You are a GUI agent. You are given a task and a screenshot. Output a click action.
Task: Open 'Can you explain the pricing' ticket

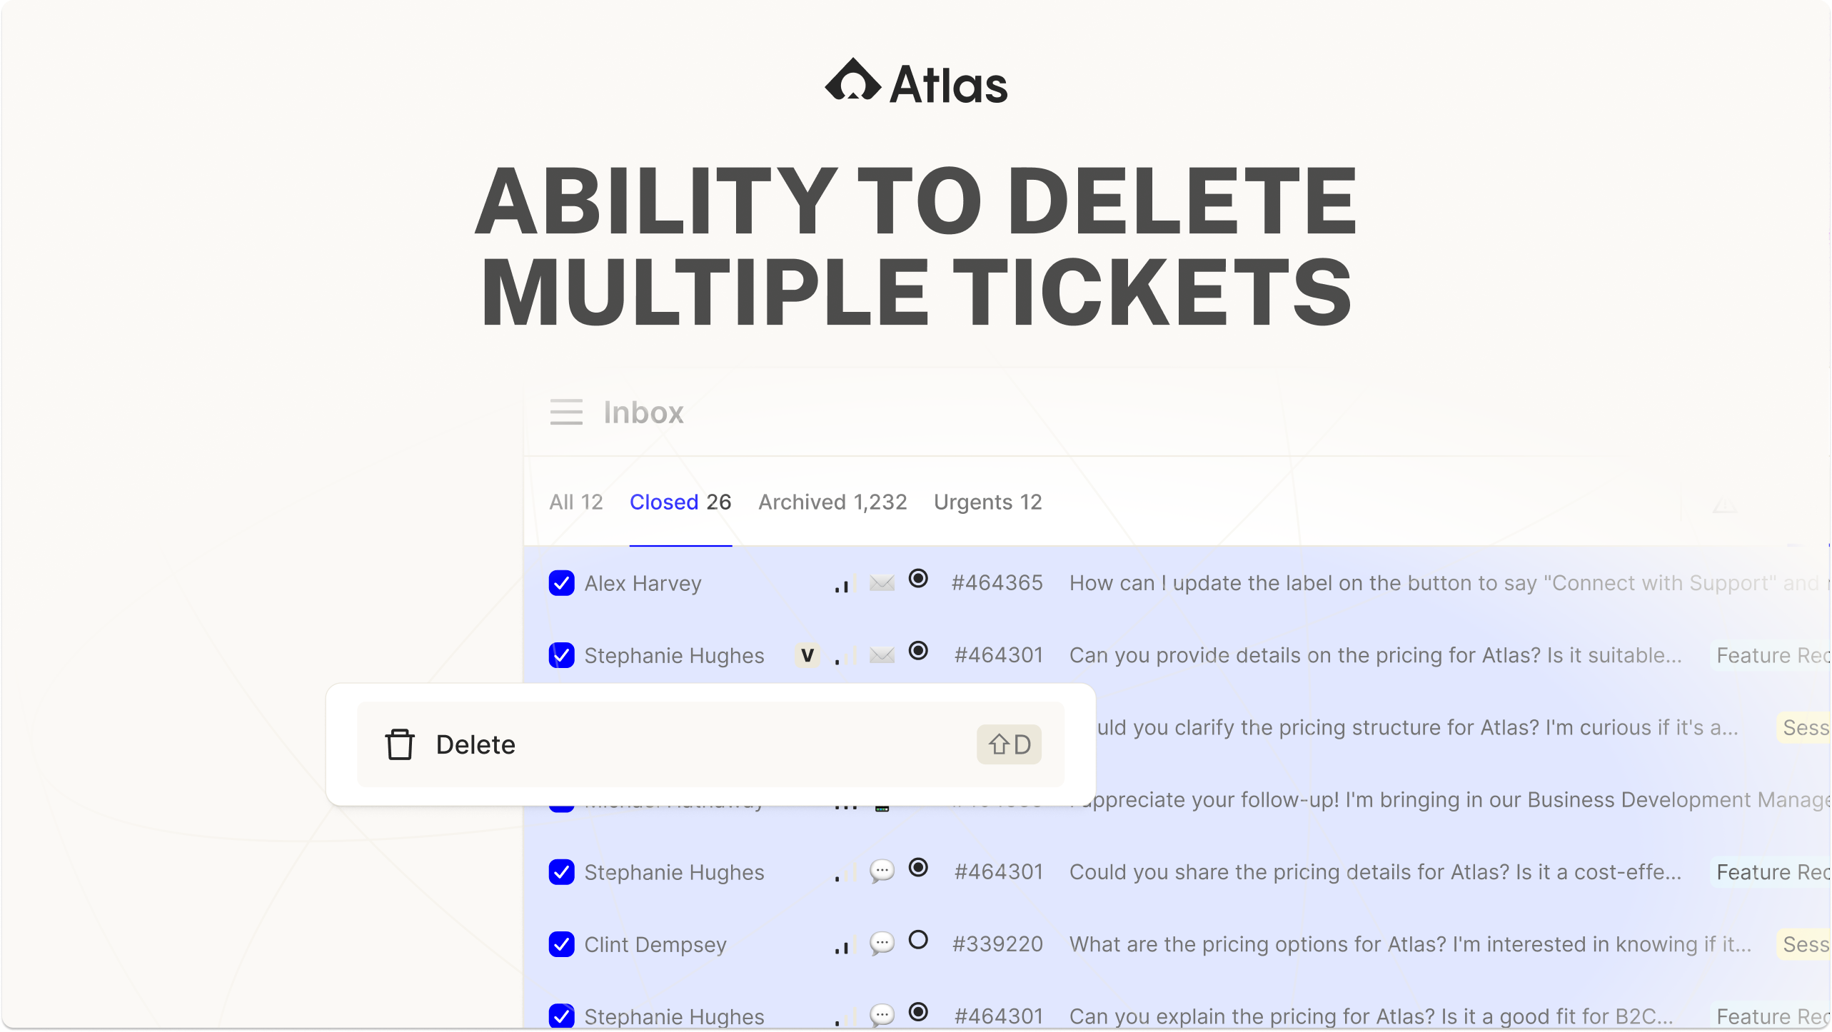tap(1371, 1016)
